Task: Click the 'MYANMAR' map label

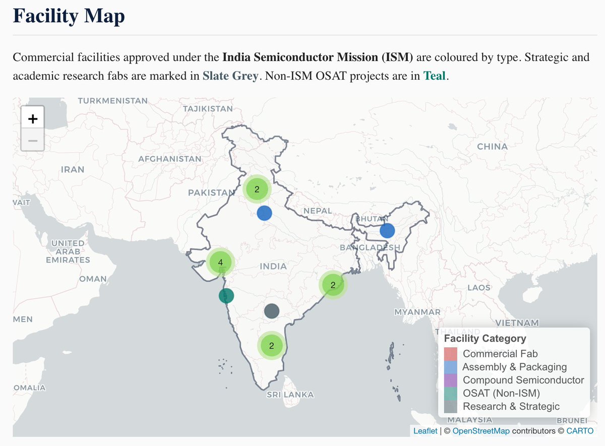Action: coord(417,312)
